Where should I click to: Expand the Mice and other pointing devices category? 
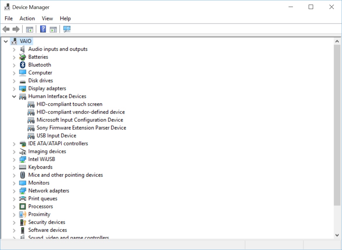14,175
